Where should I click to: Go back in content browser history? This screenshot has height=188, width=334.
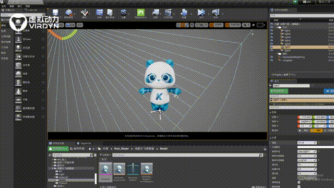coord(90,149)
